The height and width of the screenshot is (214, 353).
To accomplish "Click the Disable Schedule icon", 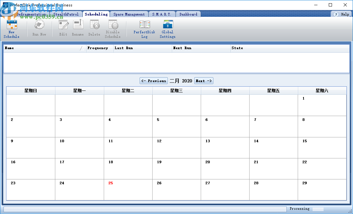I will (x=112, y=29).
